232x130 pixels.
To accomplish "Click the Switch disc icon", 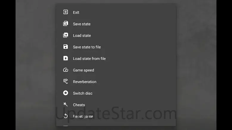I will pyautogui.click(x=66, y=93).
